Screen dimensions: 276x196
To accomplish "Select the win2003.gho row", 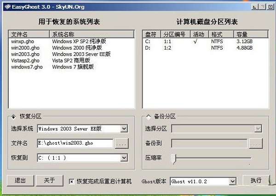I will point(71,54).
